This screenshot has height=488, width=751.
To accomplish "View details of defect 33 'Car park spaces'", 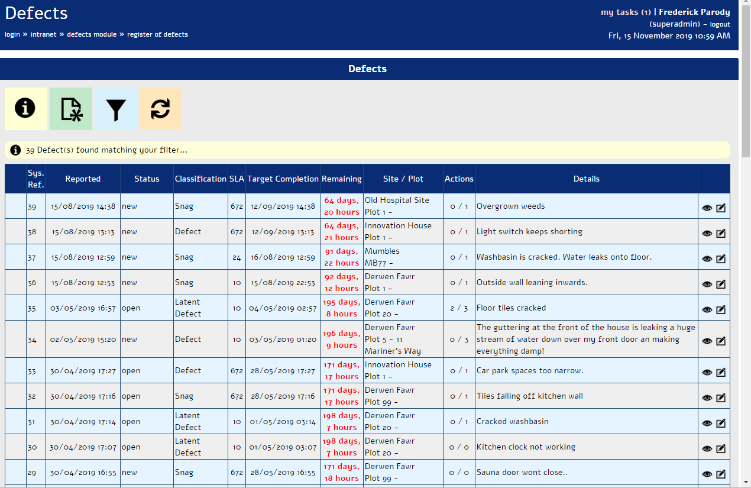I will coord(707,372).
